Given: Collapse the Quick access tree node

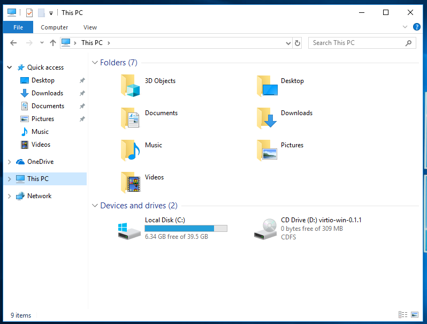Looking at the screenshot, I should tap(10, 67).
